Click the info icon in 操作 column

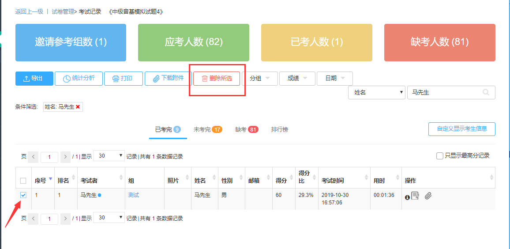coord(407,197)
